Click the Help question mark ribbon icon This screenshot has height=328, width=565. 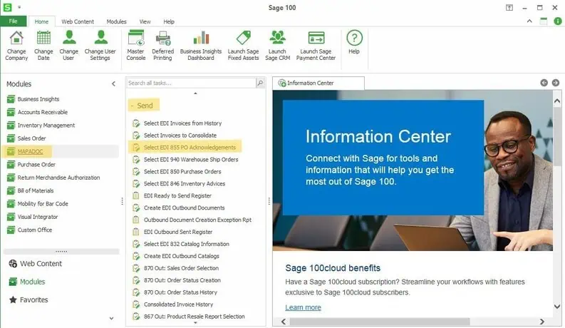click(354, 38)
